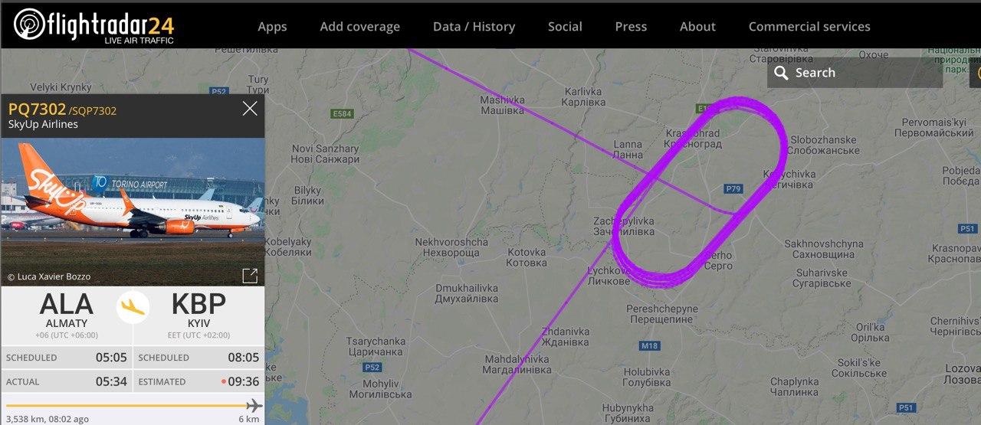Open the Data / History menu
The width and height of the screenshot is (981, 425).
point(474,27)
